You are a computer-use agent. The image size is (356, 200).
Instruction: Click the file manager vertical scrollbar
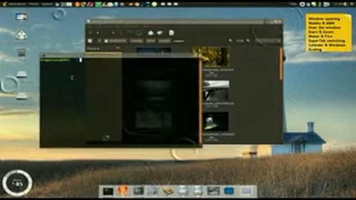(x=281, y=63)
